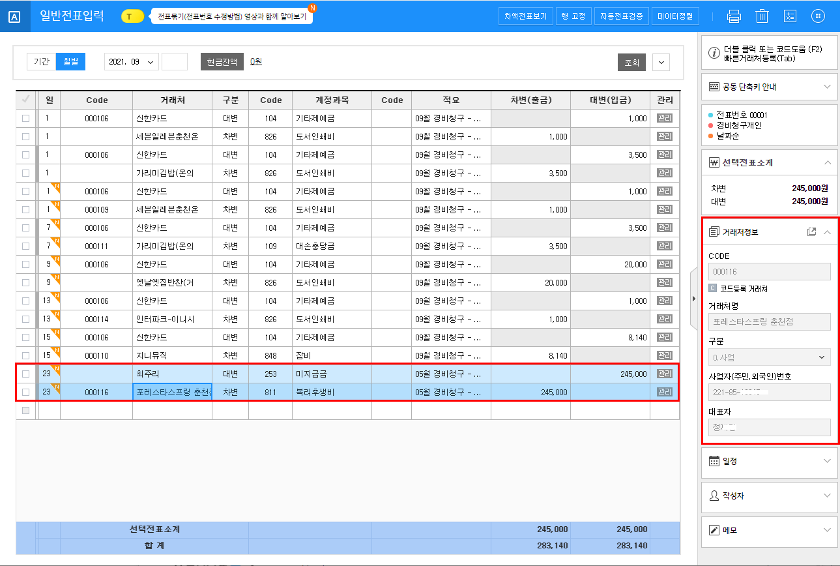
Task: Open the calculator icon in the header
Action: (x=790, y=16)
